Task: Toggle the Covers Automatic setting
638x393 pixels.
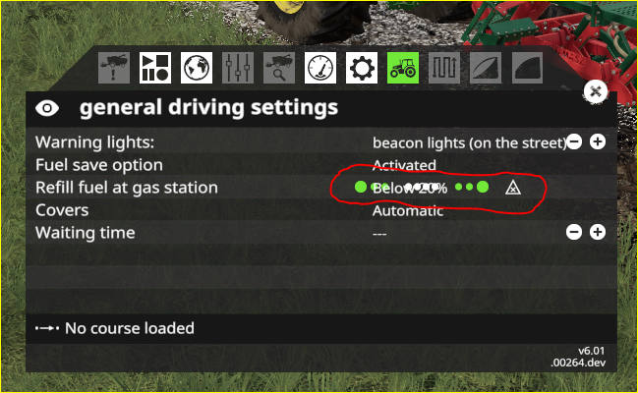Action: 408,210
